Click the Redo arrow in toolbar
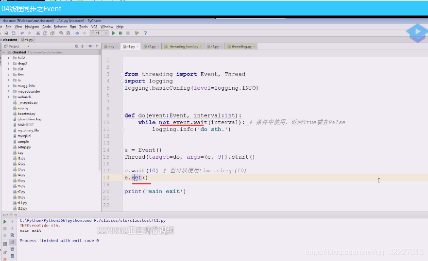Image resolution: width=428 pixels, height=261 pixels. pyautogui.click(x=29, y=33)
